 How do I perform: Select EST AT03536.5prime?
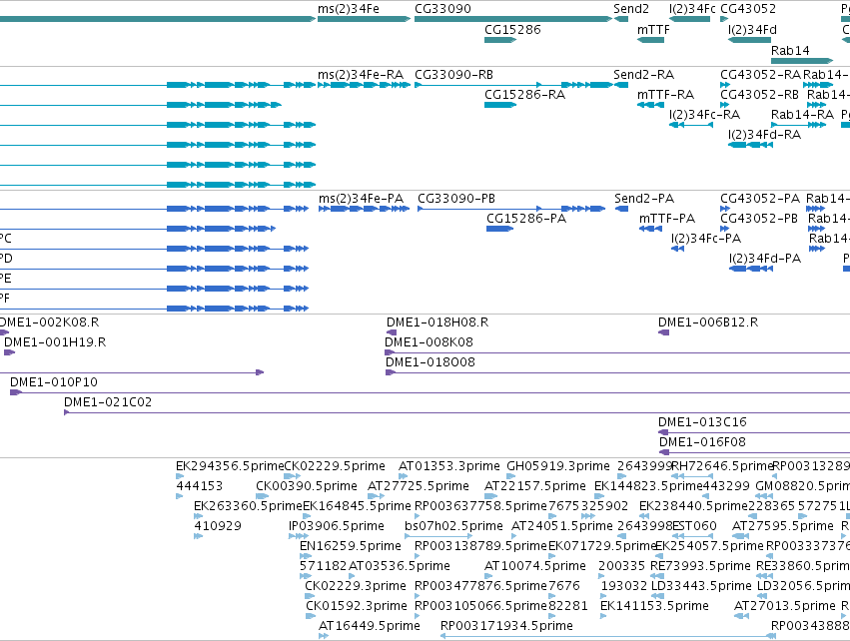point(353,576)
